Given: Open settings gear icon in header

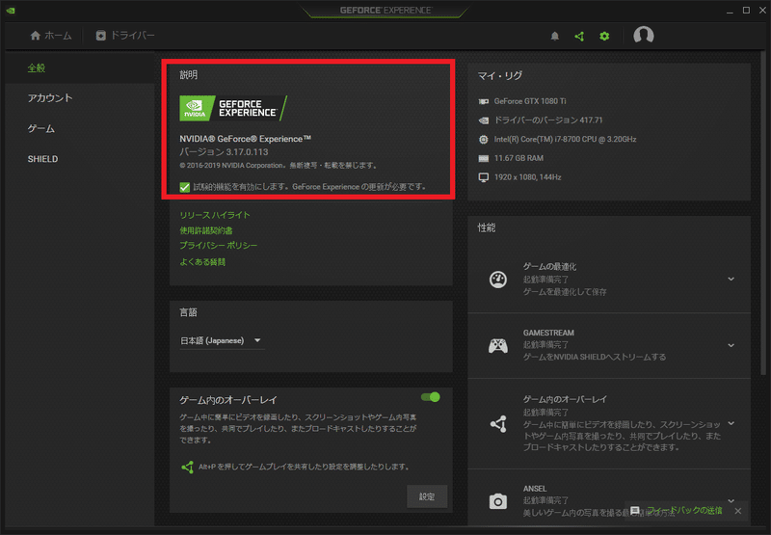Looking at the screenshot, I should coord(604,36).
